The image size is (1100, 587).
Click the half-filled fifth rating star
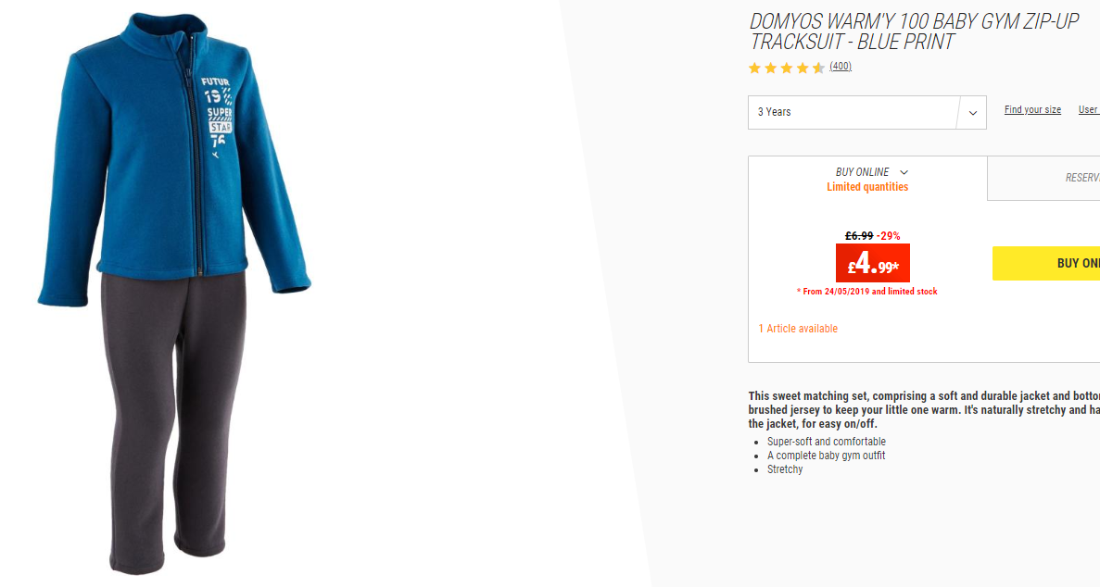pos(818,68)
